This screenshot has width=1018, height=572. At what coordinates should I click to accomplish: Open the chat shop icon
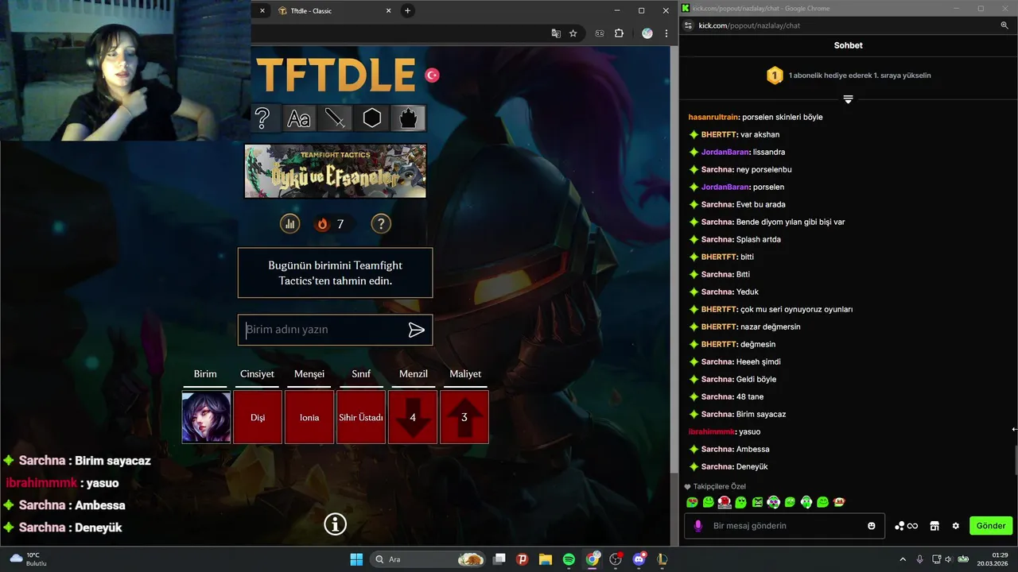point(934,526)
